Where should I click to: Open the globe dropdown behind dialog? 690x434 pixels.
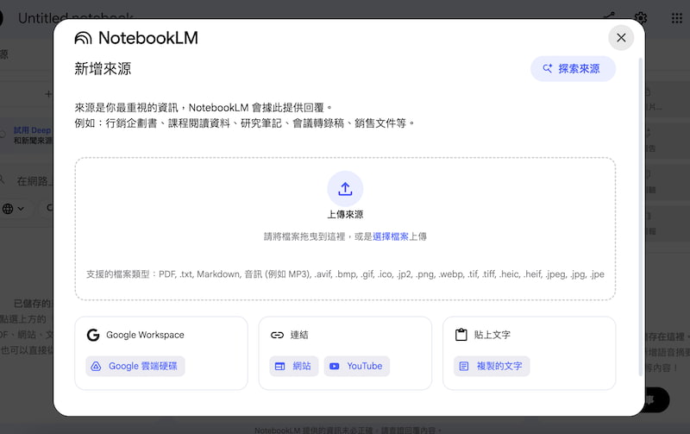tap(13, 208)
